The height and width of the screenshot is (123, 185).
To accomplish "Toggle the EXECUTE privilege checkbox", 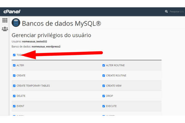I will tap(104, 106).
